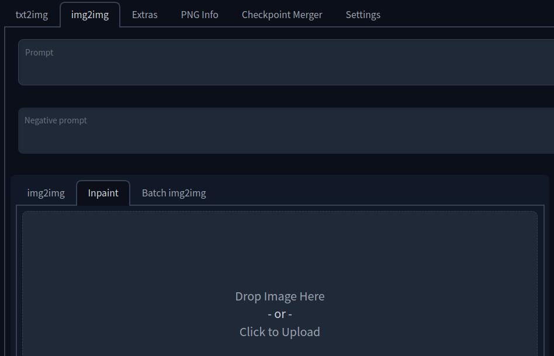
Task: Click the 'Click to Upload' link
Action: 279,331
